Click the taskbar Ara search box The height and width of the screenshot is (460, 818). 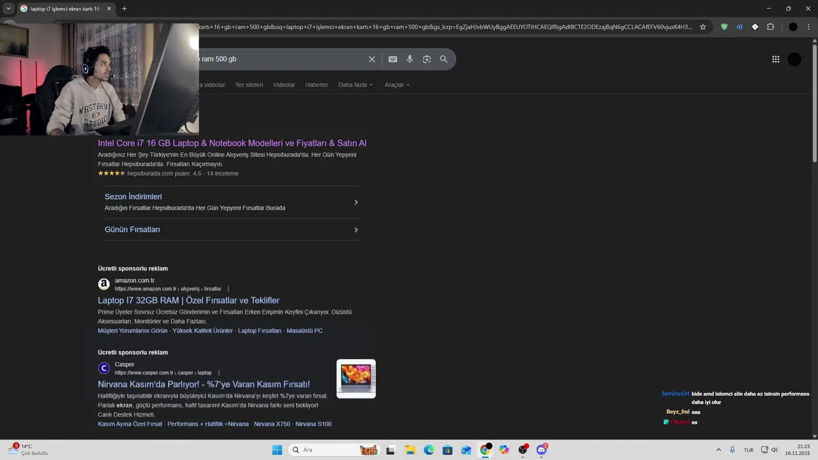click(x=334, y=450)
